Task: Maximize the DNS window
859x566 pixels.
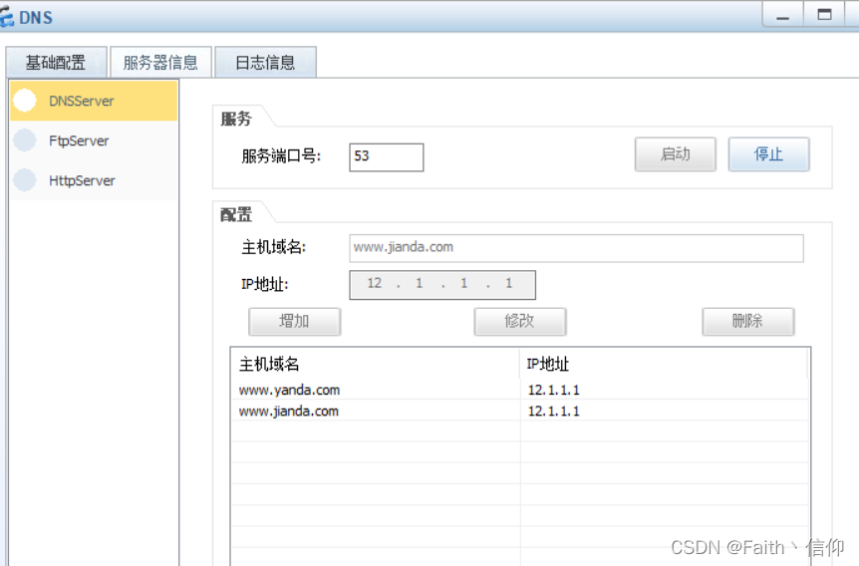Action: (x=824, y=15)
